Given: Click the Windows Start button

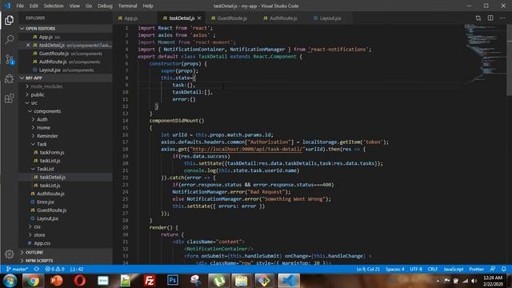Looking at the screenshot, I should click(10, 281).
